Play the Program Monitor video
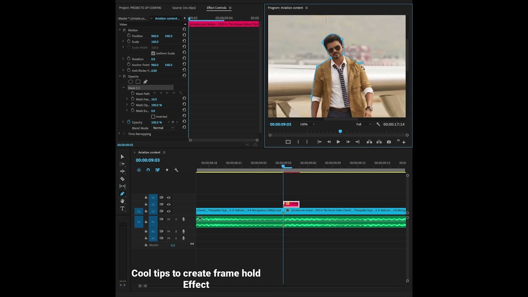Viewport: 528px width, 297px height. pyautogui.click(x=338, y=142)
